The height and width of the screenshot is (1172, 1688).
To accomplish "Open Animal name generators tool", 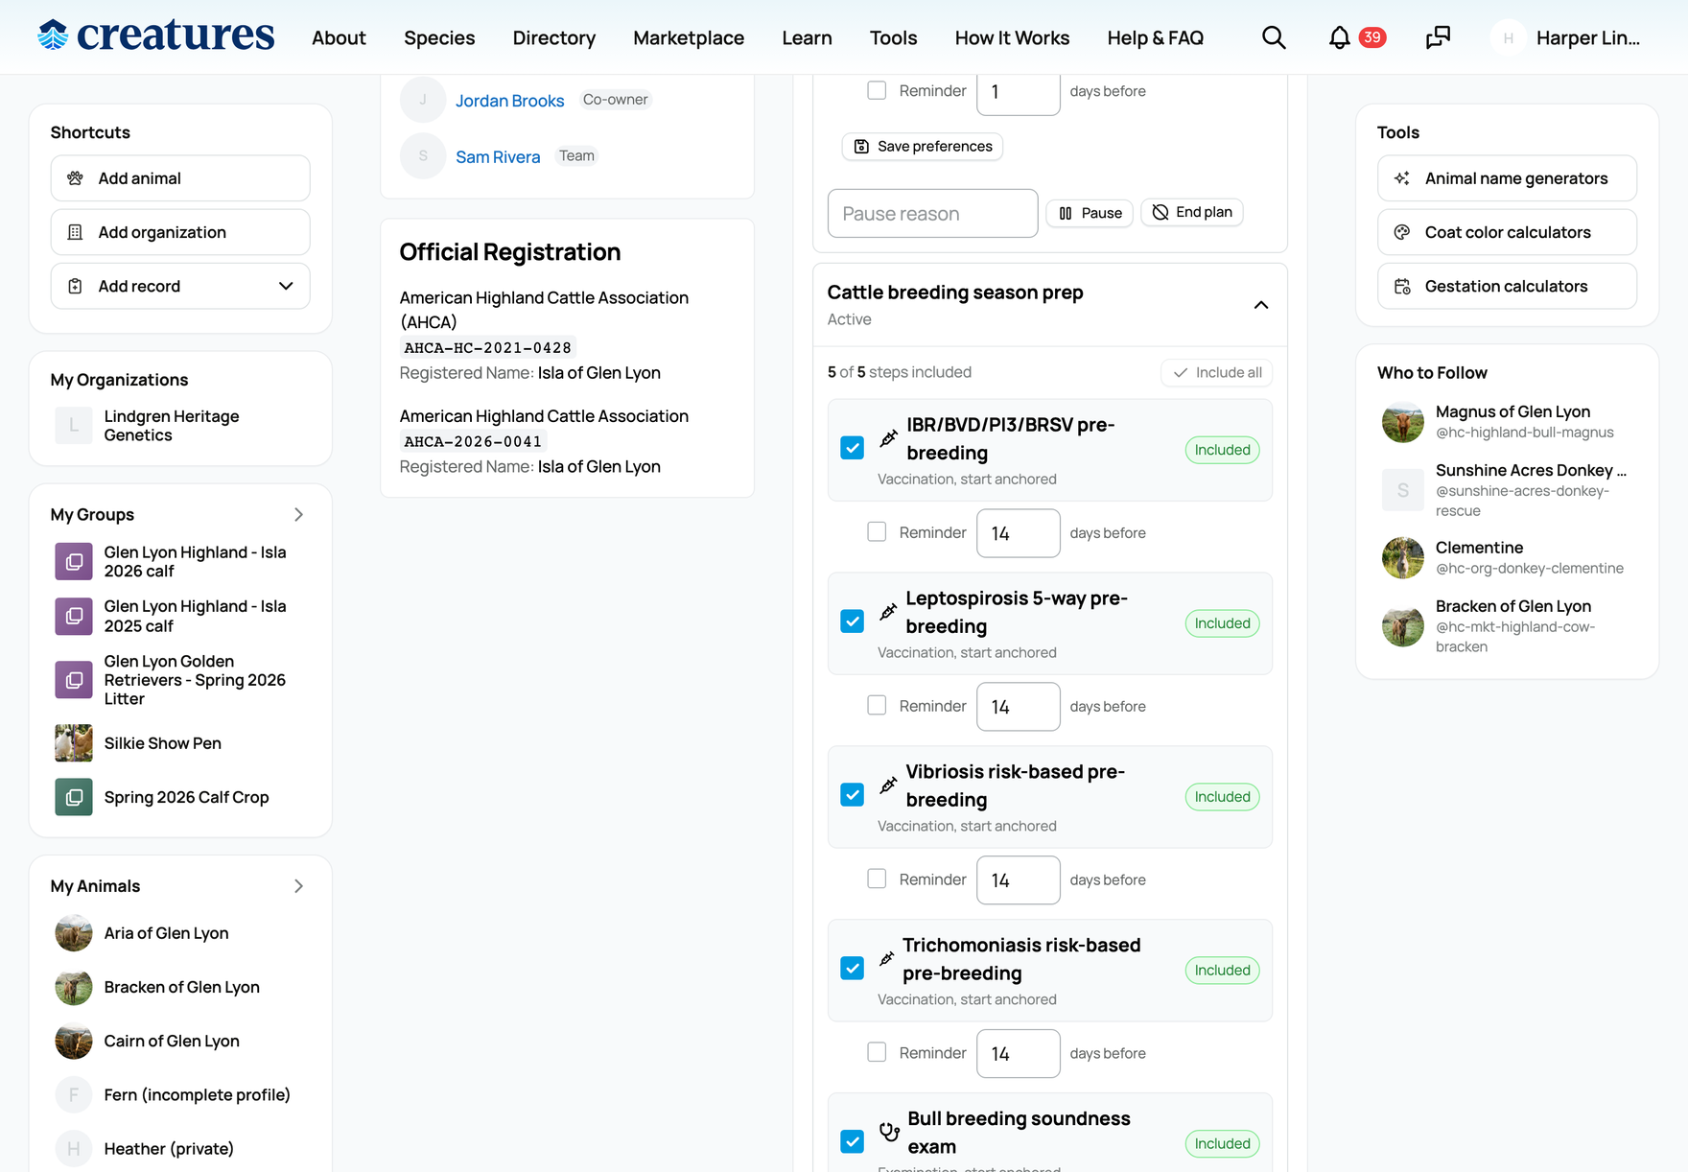I will pos(1507,178).
